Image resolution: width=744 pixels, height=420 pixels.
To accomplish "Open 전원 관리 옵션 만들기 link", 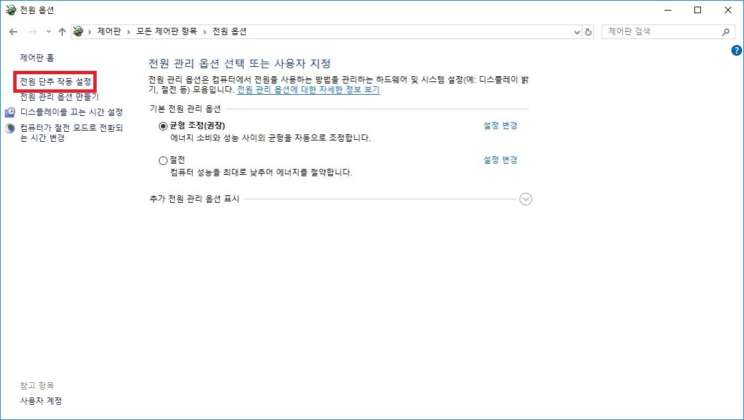I will 59,97.
